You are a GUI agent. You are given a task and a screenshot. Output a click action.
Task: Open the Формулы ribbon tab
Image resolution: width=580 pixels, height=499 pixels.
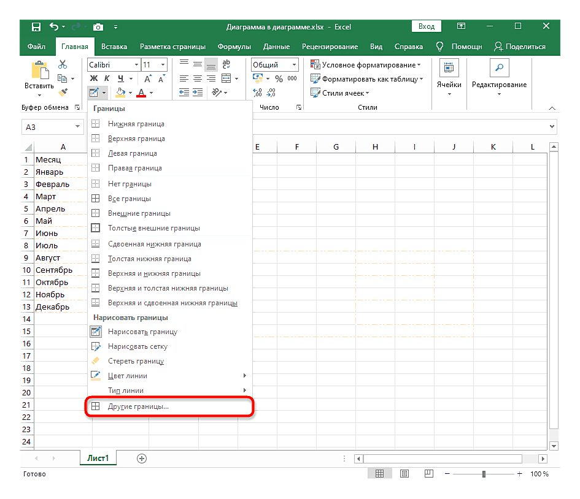coord(235,47)
